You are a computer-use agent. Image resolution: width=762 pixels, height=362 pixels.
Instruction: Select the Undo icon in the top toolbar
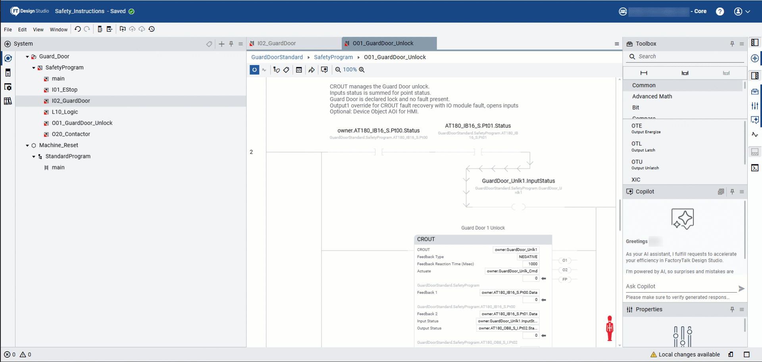tap(78, 29)
